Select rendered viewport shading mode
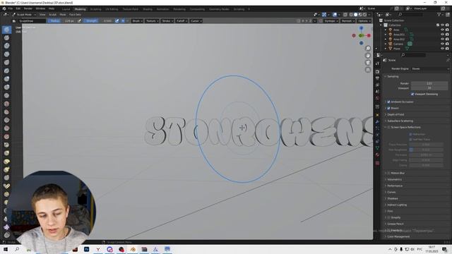 pyautogui.click(x=364, y=14)
